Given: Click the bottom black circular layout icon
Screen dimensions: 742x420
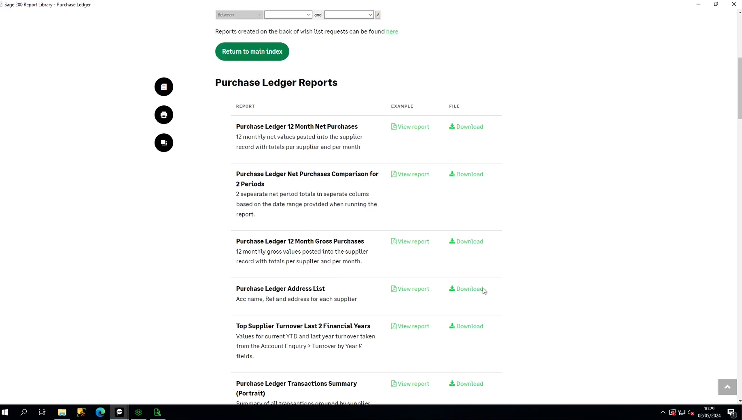Looking at the screenshot, I should [164, 143].
